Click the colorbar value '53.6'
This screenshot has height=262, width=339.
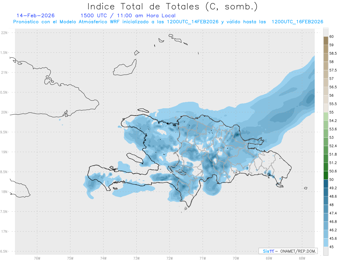pyautogui.click(x=333, y=129)
